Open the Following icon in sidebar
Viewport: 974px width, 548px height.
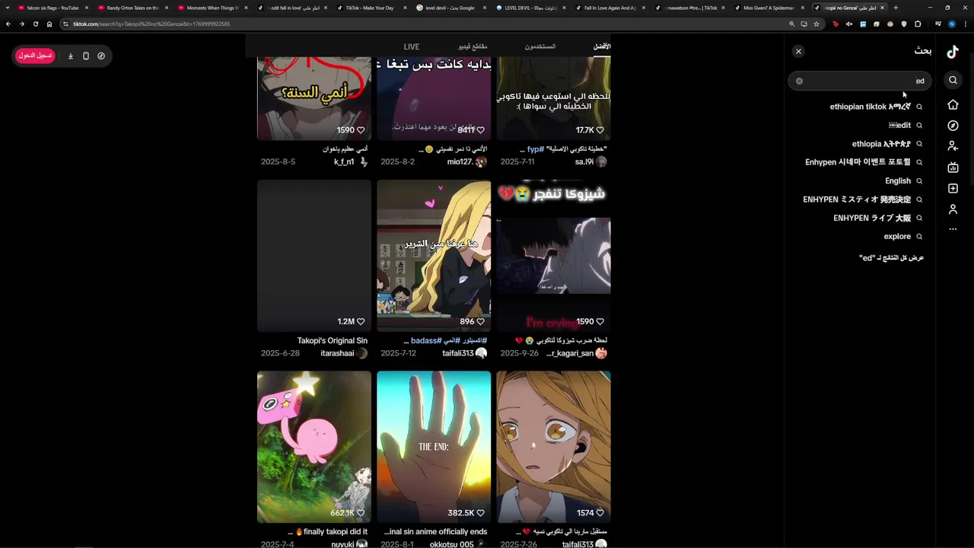(x=953, y=146)
